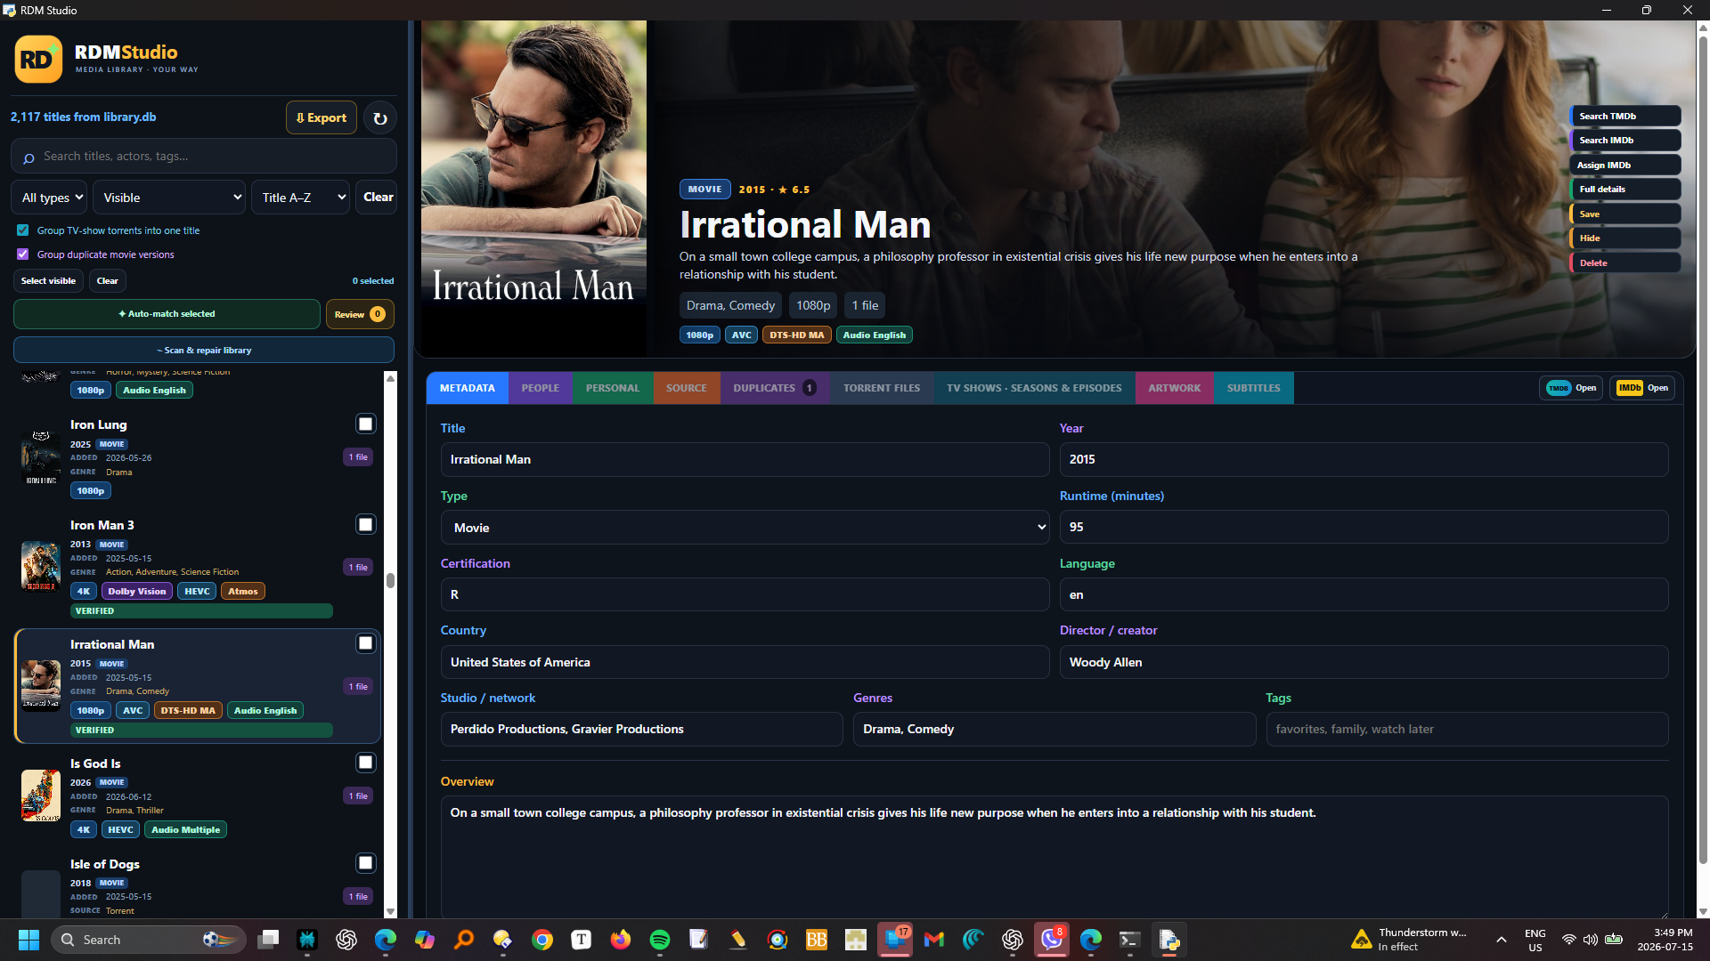The width and height of the screenshot is (1710, 961).
Task: Check the Isle of Dogs selection box
Action: coord(365,863)
